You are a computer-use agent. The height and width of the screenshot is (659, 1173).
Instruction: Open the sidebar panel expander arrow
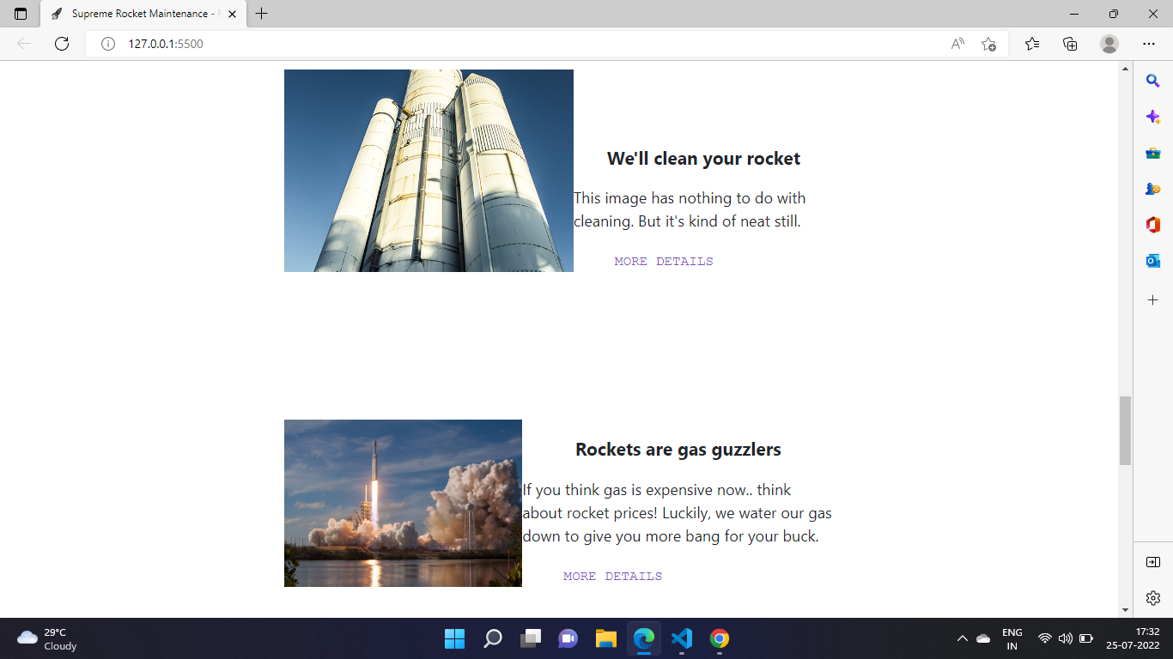click(x=1152, y=562)
